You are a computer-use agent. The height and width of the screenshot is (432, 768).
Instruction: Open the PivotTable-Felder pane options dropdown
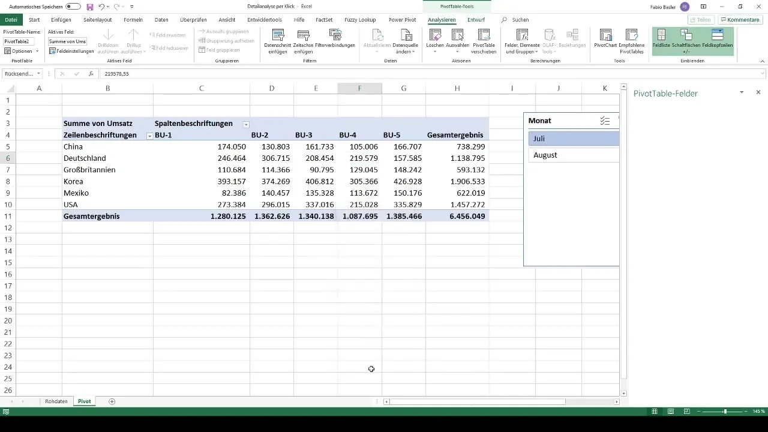(742, 92)
